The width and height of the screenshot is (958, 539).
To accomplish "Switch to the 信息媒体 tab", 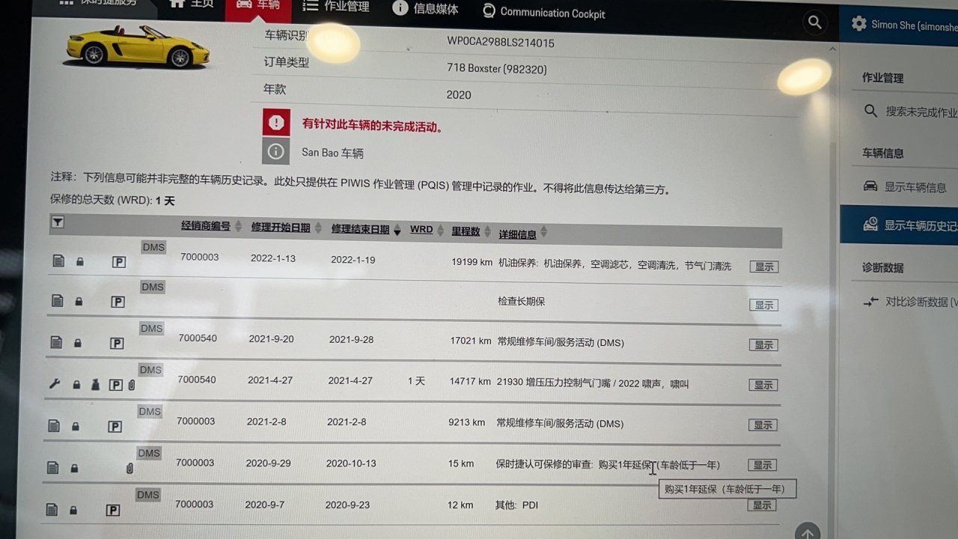I will 425,8.
